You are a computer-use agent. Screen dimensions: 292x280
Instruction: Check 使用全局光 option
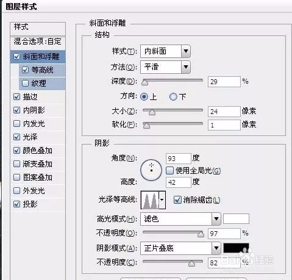point(169,170)
